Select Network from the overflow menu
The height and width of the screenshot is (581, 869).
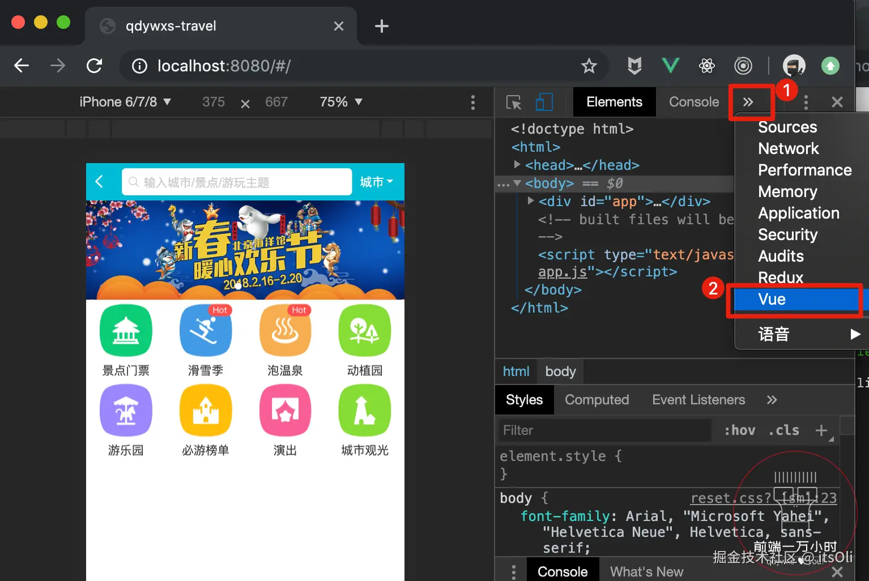(x=789, y=148)
